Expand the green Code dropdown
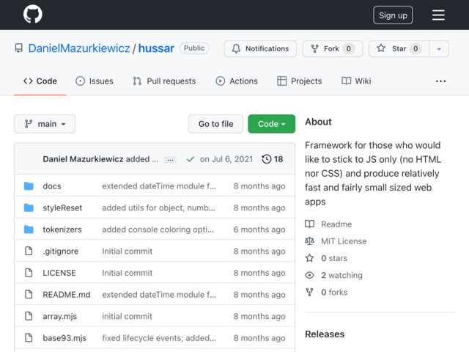The height and width of the screenshot is (352, 469). [x=272, y=124]
